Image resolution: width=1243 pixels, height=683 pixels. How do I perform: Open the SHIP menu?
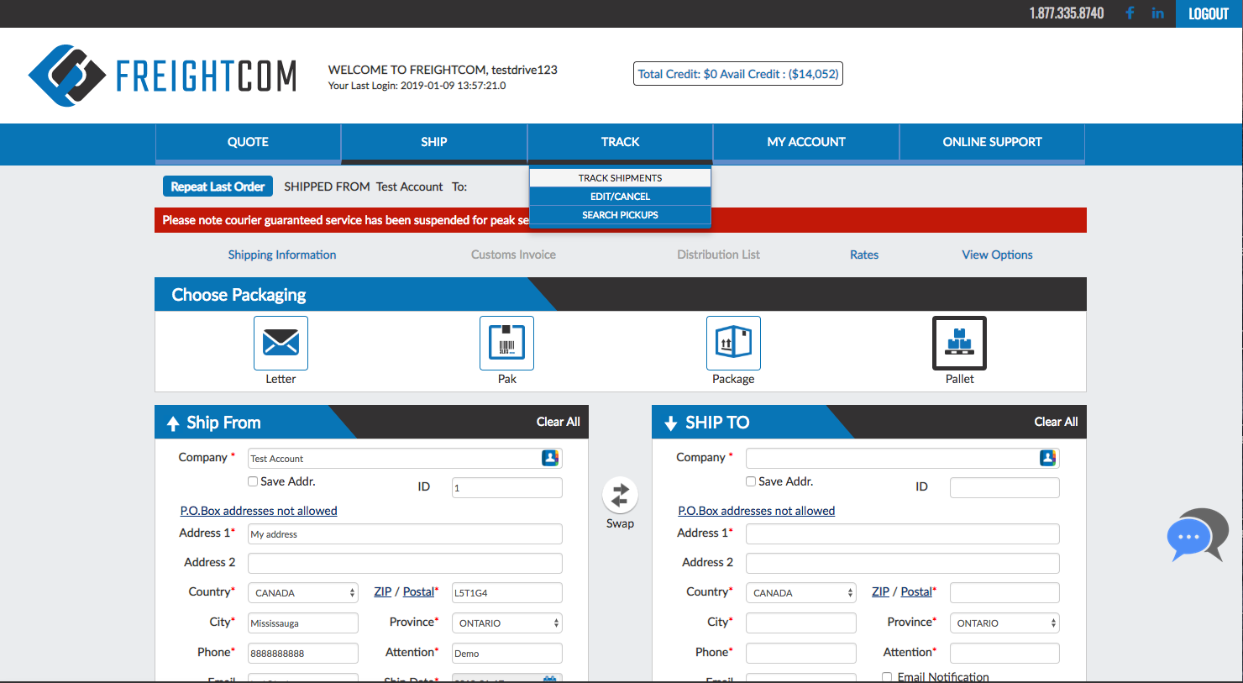click(434, 142)
